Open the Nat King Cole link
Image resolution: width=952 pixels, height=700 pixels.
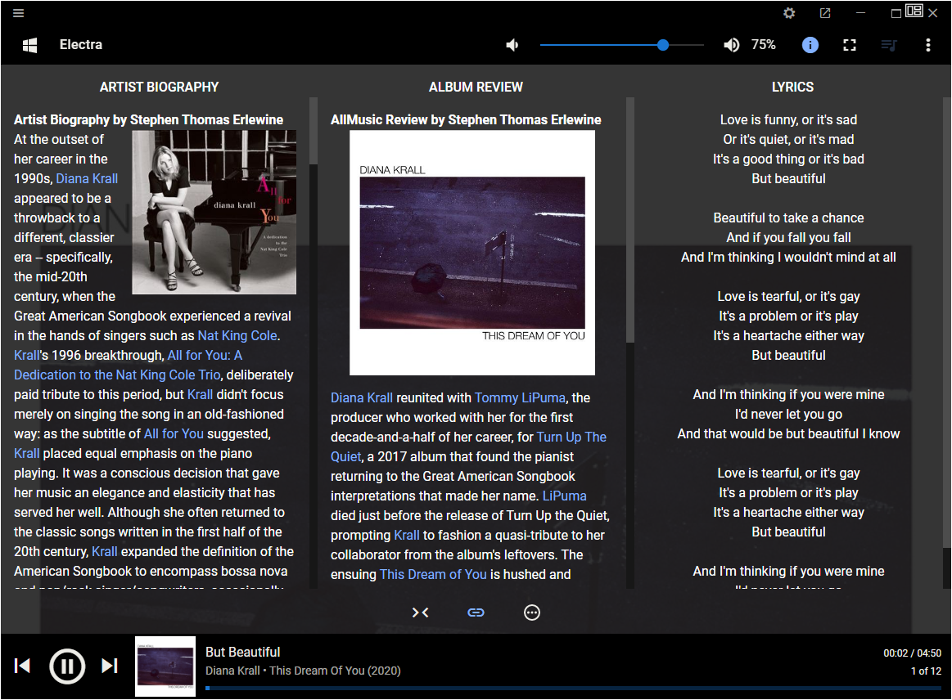click(x=237, y=336)
